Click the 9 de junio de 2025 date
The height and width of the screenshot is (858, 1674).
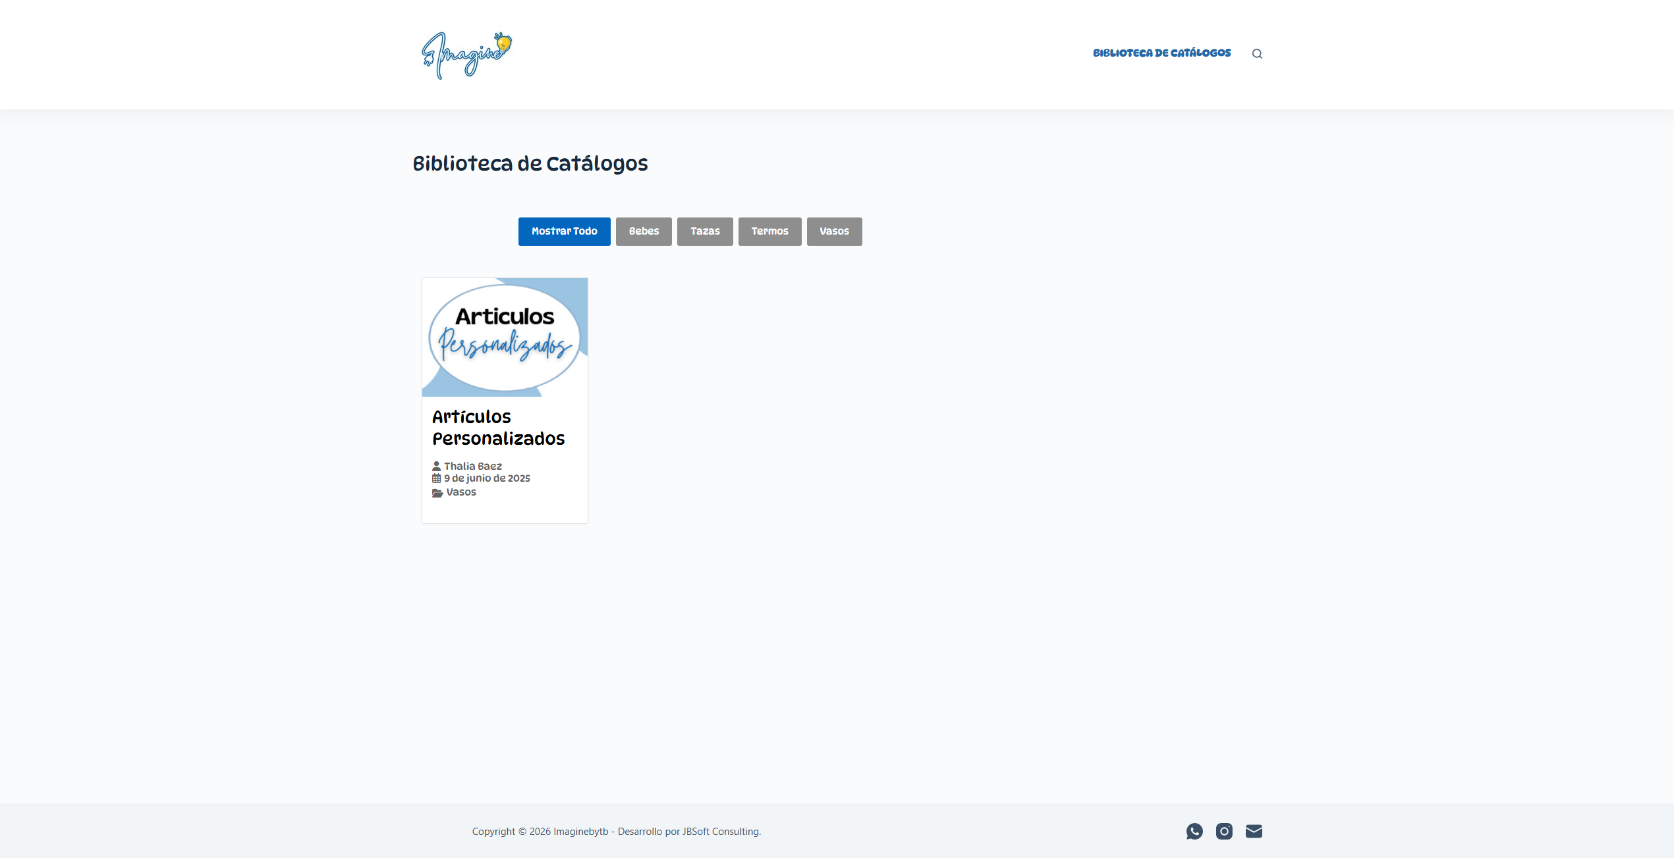tap(487, 478)
